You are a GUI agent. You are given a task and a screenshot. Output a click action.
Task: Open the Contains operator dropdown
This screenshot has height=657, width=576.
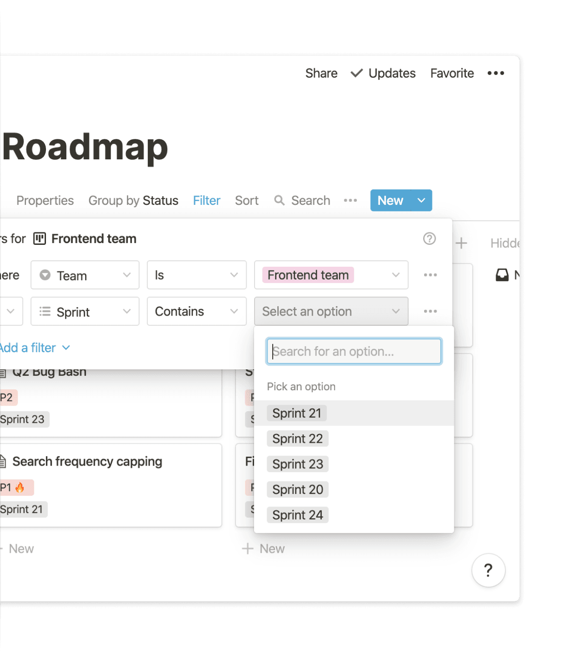(196, 311)
